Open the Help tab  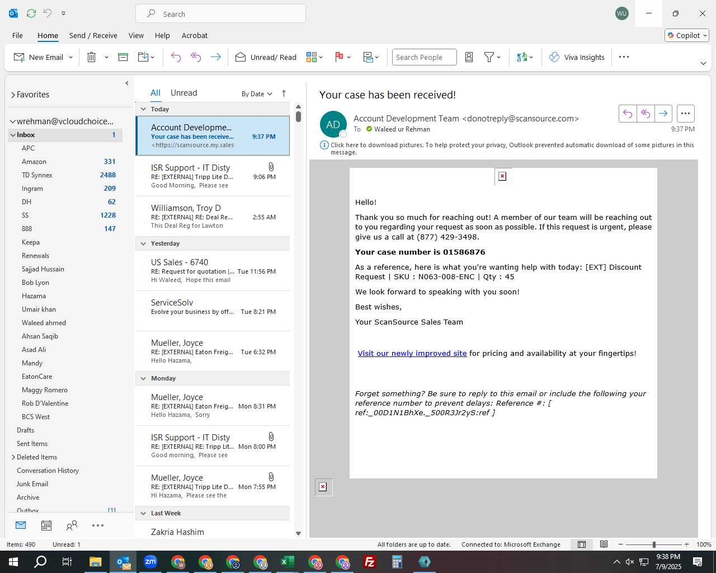click(162, 35)
